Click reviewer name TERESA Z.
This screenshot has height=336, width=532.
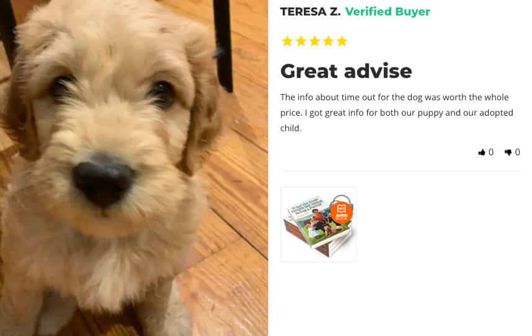[310, 12]
